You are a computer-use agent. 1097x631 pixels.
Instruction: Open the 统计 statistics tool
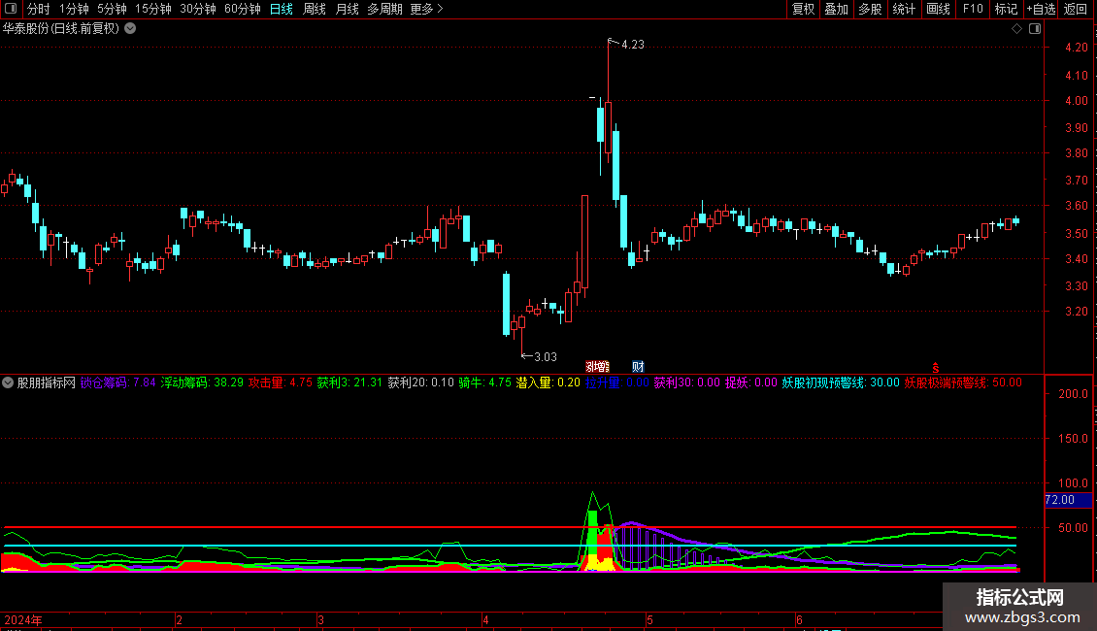coord(904,9)
